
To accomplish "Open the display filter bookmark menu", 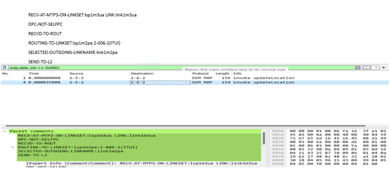I will [x=5, y=67].
